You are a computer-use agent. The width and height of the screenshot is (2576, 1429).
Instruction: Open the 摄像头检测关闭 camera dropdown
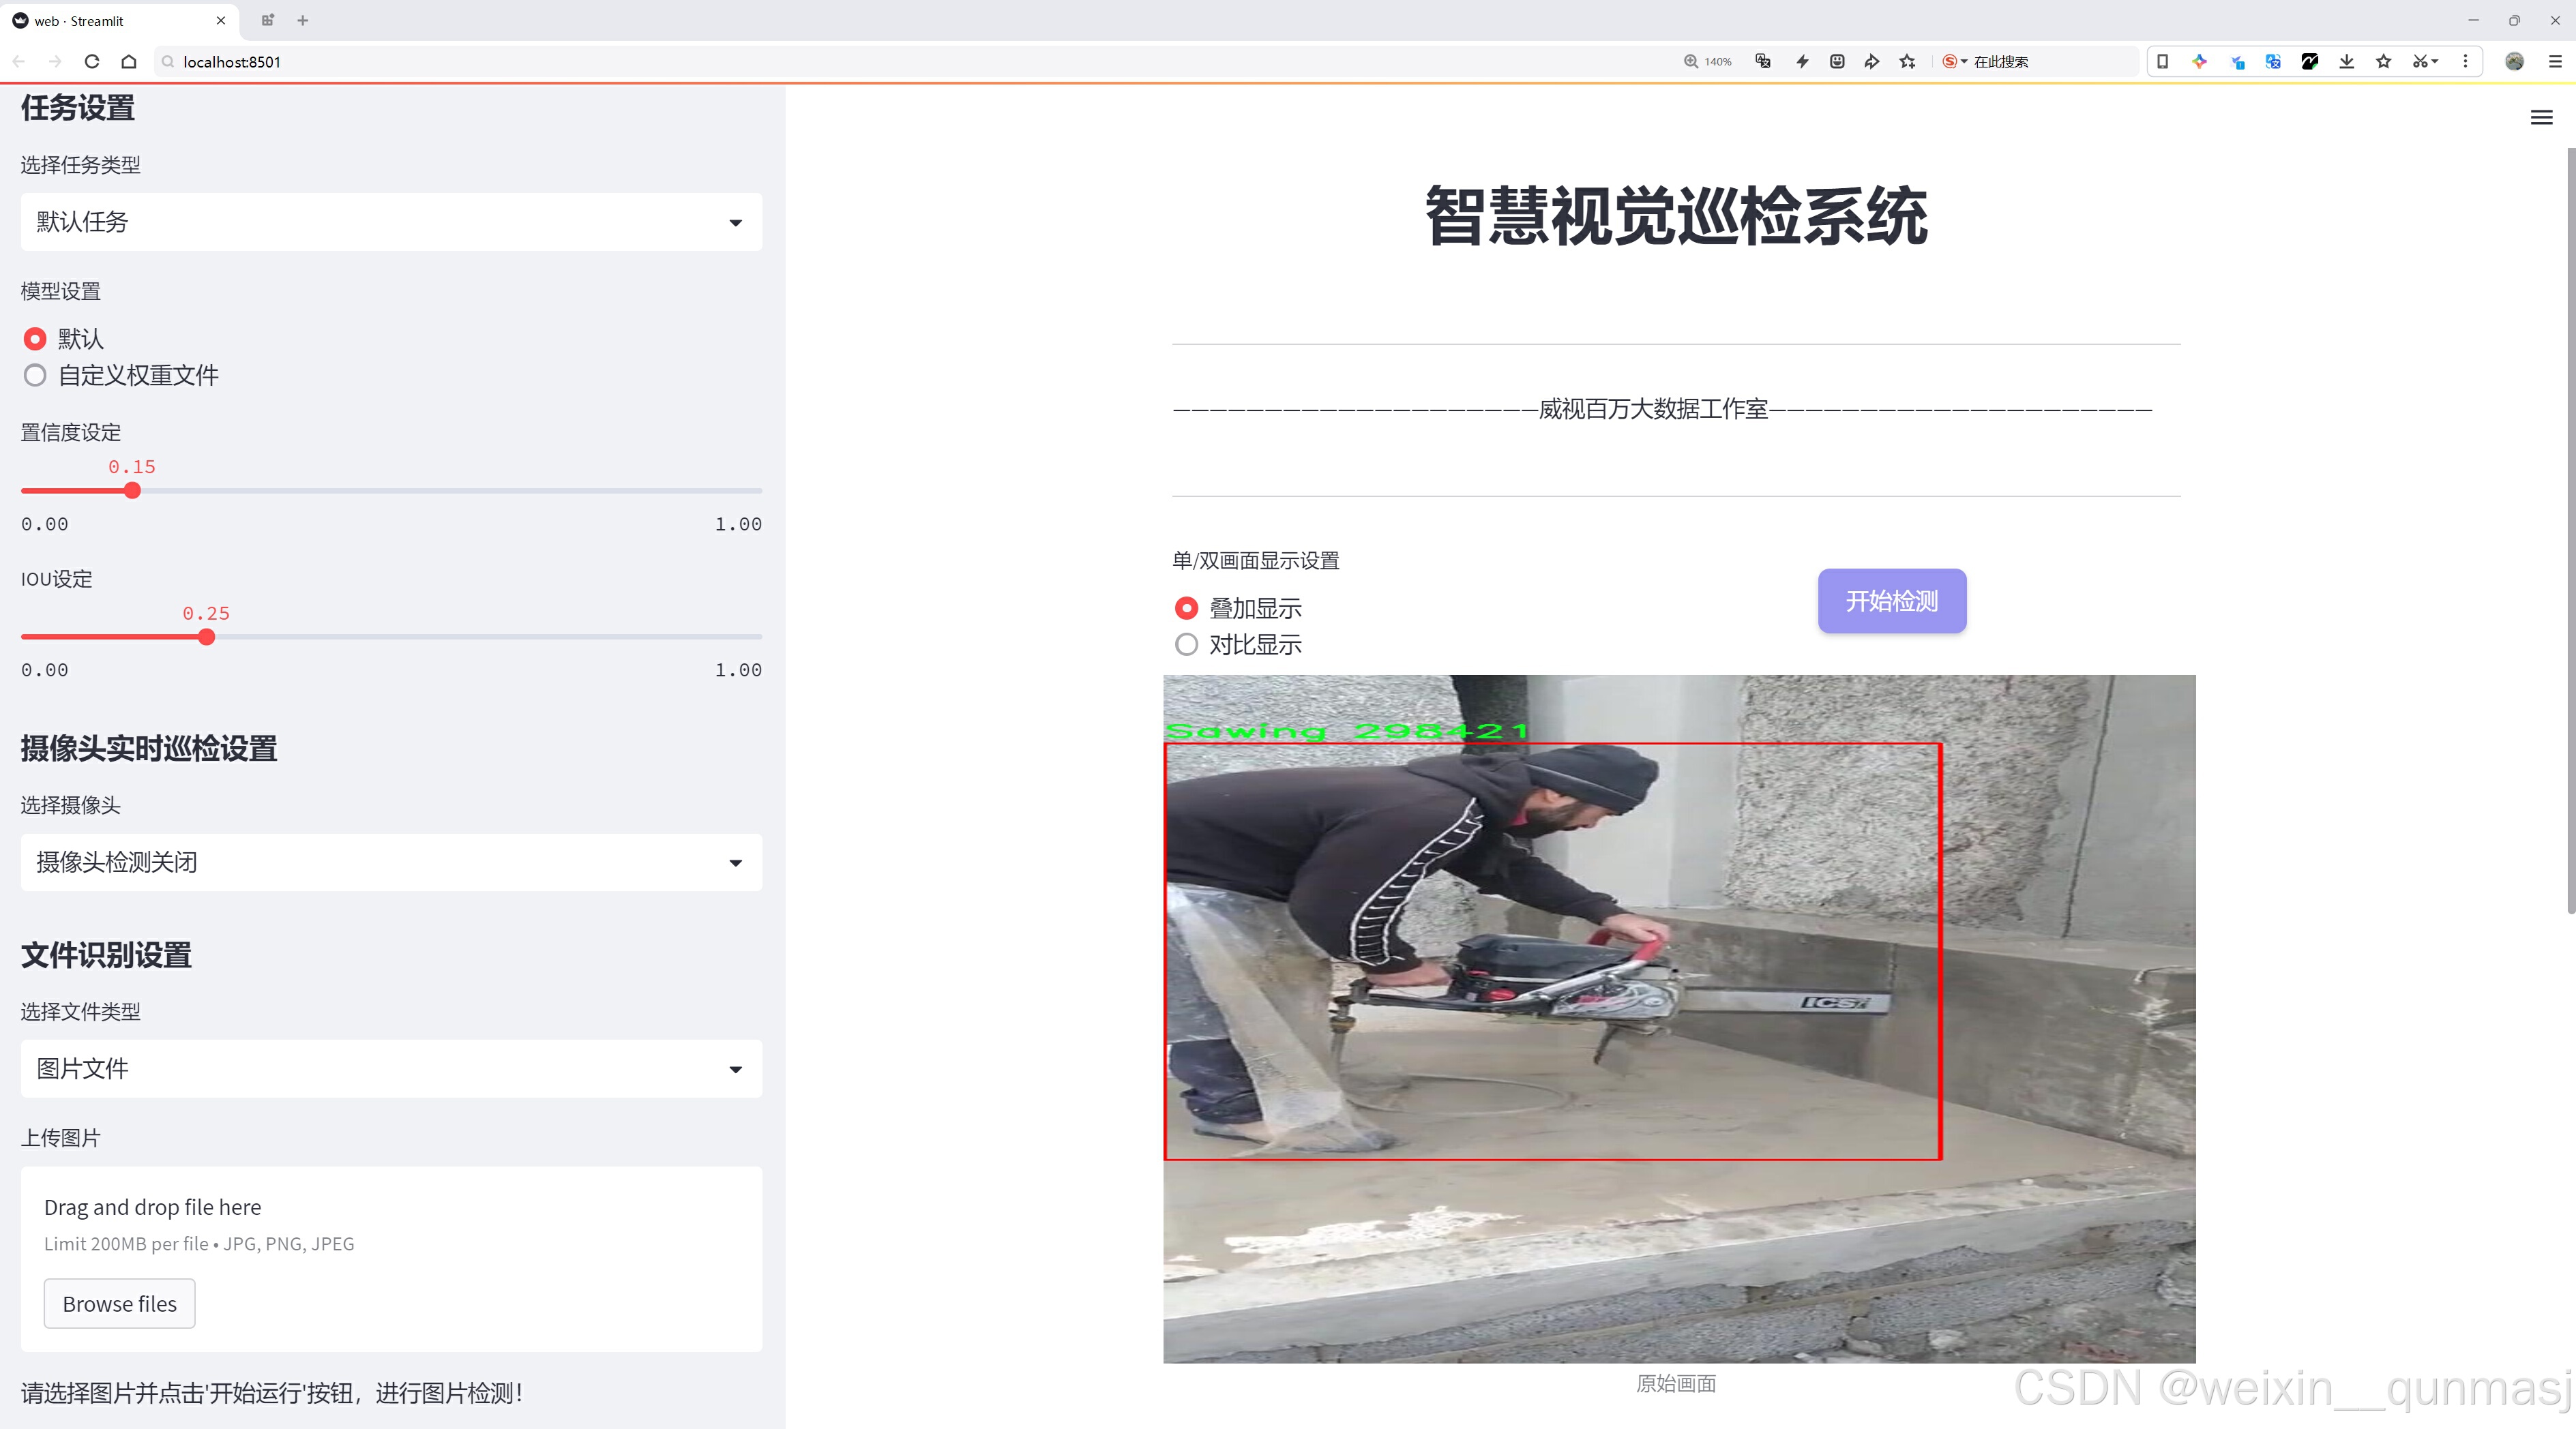(x=391, y=862)
